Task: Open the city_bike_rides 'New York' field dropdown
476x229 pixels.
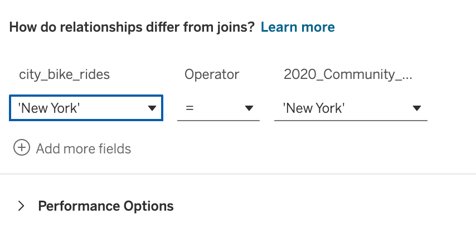Action: tap(86, 108)
